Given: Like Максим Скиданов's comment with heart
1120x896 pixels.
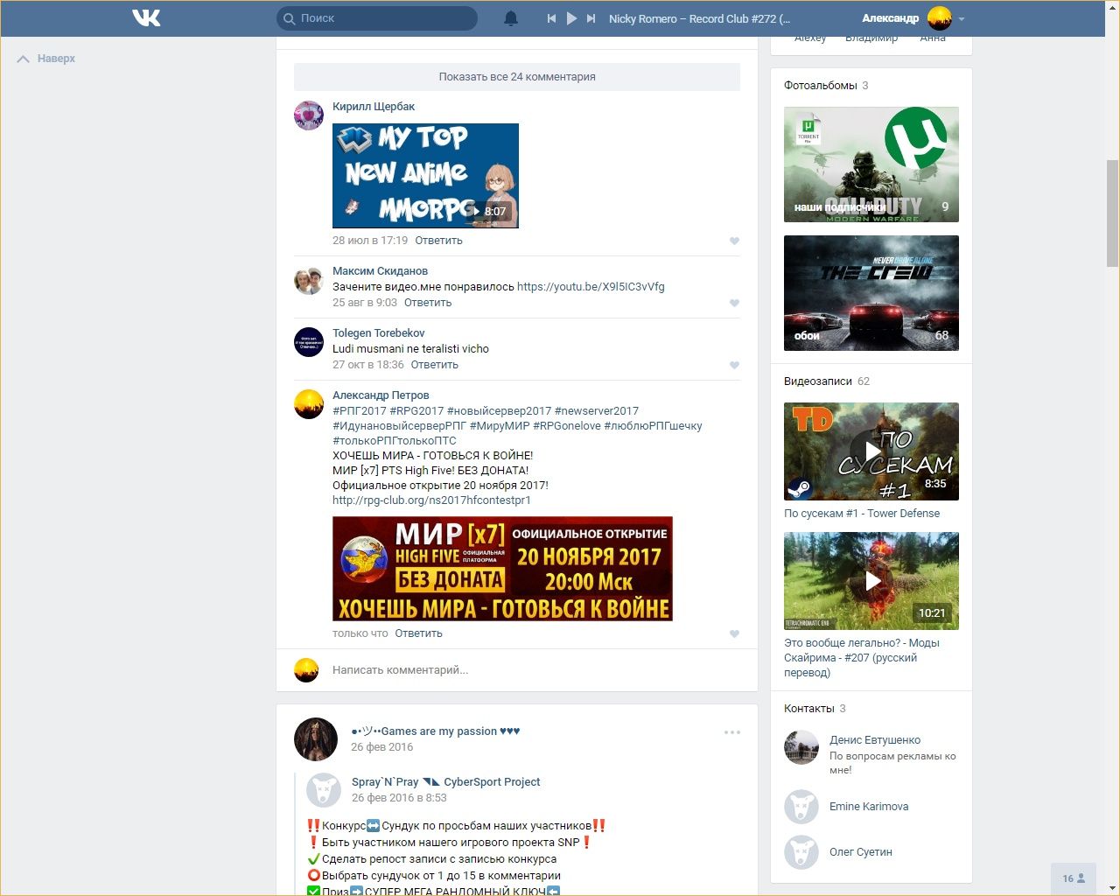Looking at the screenshot, I should pyautogui.click(x=734, y=303).
